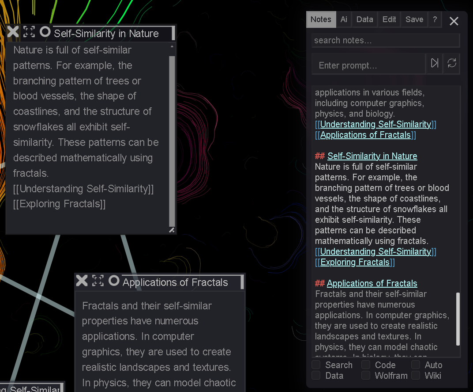The image size is (473, 392).
Task: Click [[Exploring Fractals]] text in node
Action: (x=60, y=204)
